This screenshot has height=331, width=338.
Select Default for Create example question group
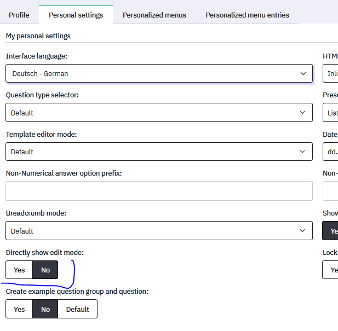coord(77,309)
